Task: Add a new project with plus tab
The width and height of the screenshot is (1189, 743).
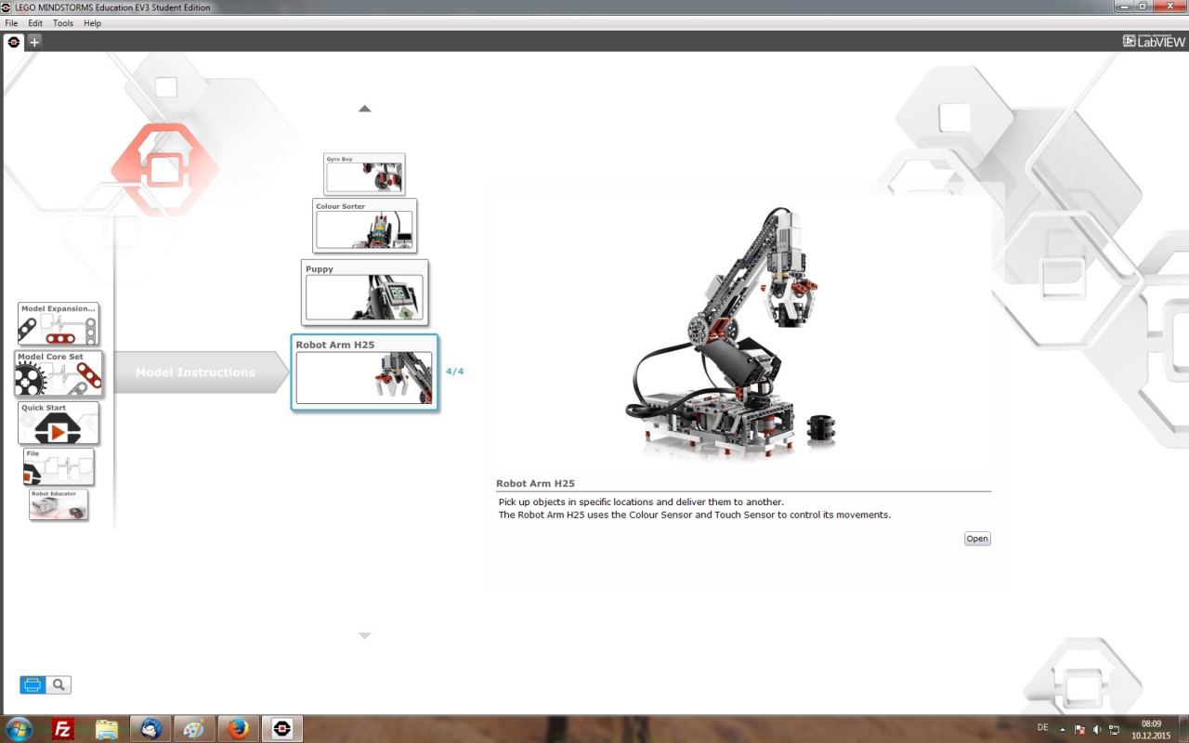Action: pyautogui.click(x=34, y=42)
